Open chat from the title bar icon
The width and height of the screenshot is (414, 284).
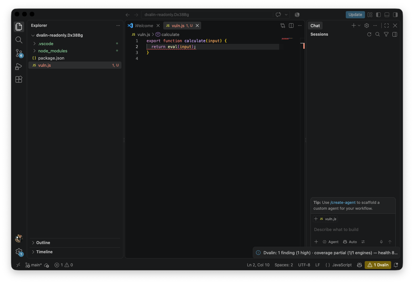pyautogui.click(x=278, y=15)
